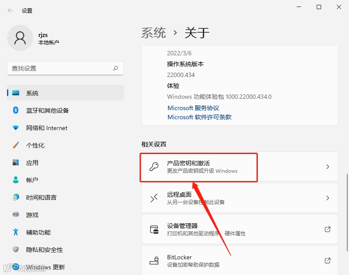349x275 pixels.
Task: Minimize the 设置 window
Action: point(299,7)
